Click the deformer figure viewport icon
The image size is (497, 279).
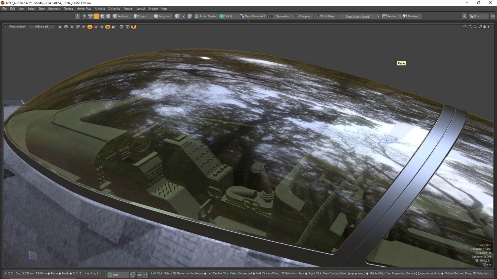96,27
